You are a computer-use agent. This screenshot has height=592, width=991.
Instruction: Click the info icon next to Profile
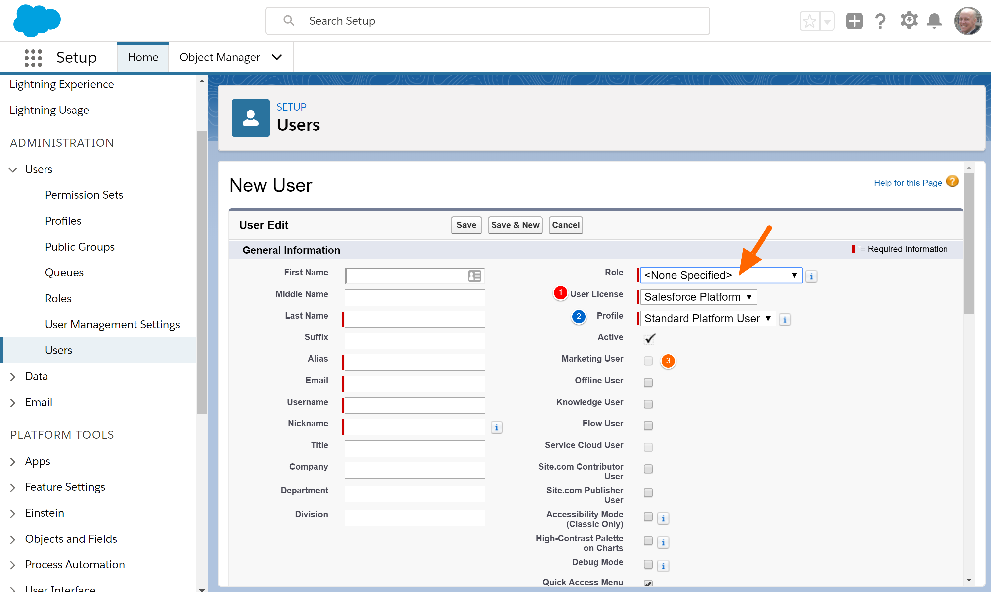click(785, 320)
